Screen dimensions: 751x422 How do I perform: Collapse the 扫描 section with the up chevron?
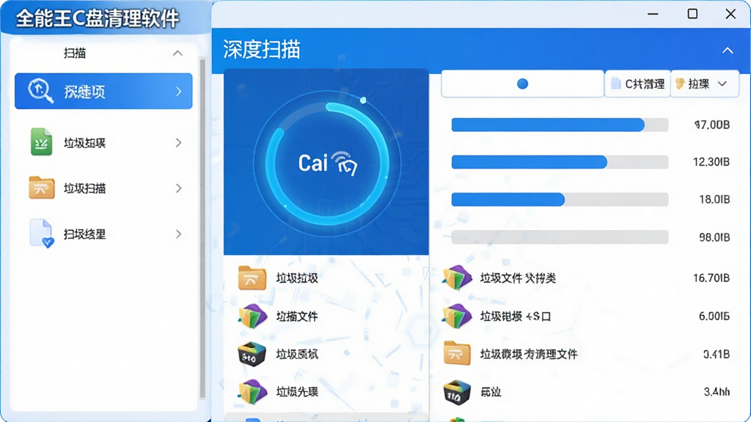point(177,53)
